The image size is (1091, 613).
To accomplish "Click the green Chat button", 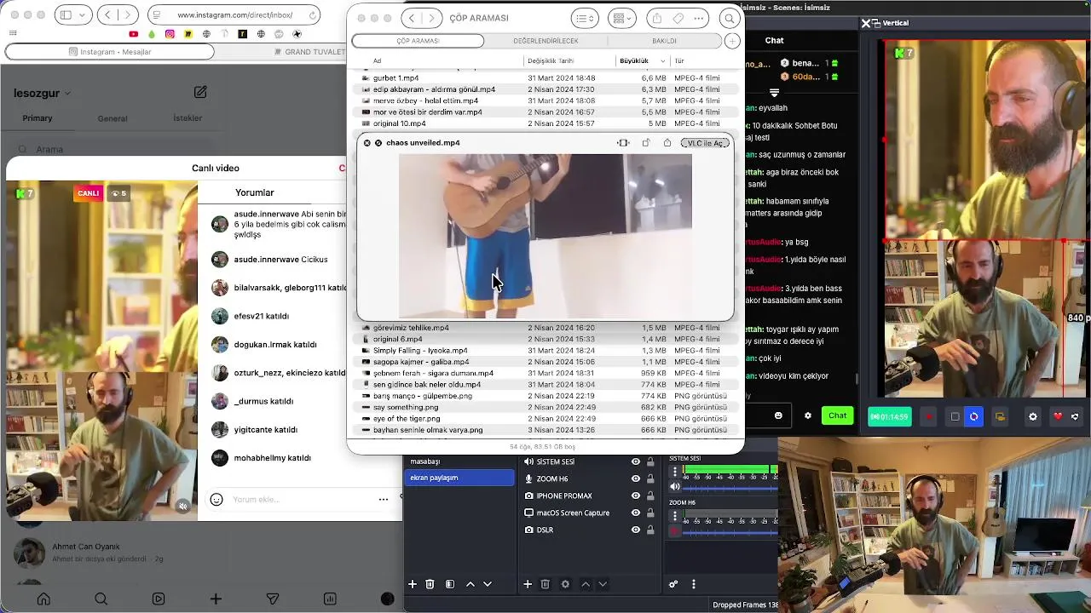I will (x=838, y=415).
